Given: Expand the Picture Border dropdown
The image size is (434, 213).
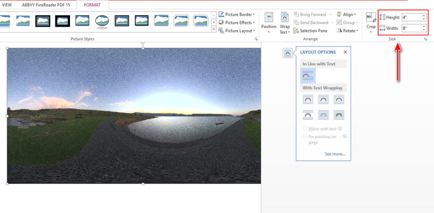Looking at the screenshot, I should tap(237, 15).
